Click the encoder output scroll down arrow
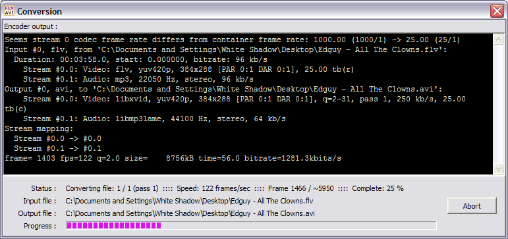The height and width of the screenshot is (239, 508). tap(498, 169)
